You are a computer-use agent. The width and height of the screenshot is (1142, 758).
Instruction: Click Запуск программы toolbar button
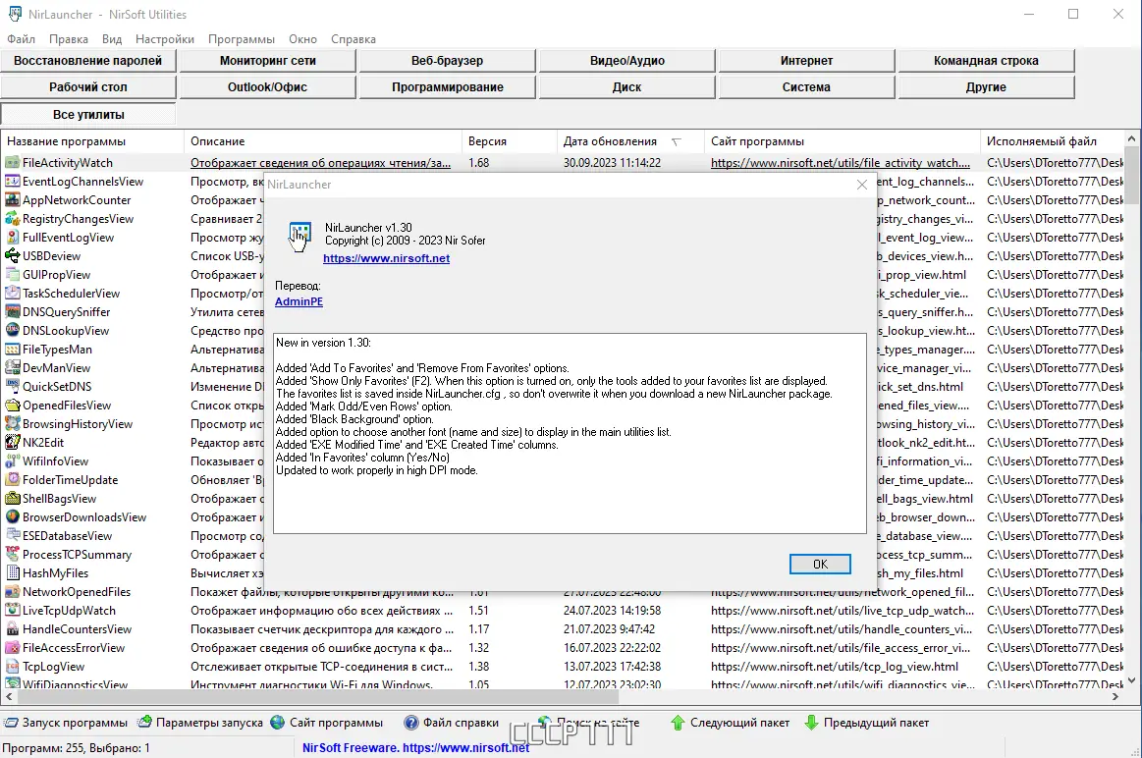[x=66, y=723]
